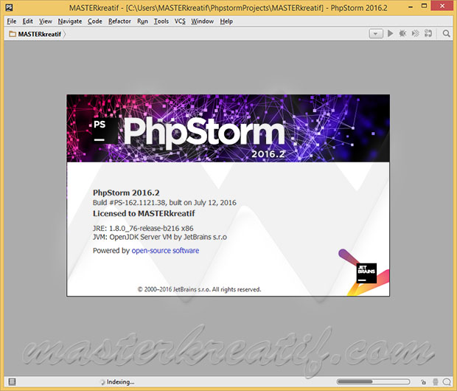
Task: Maximize the PhpStorm window
Action: coord(424,7)
